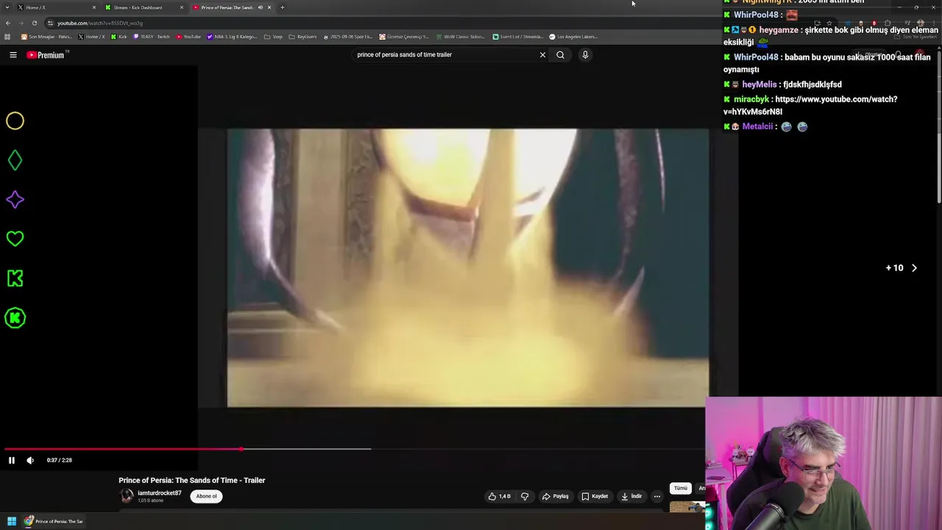Viewport: 942px width, 530px height.
Task: Open the channel avatar of iamturdrocket87
Action: click(127, 496)
